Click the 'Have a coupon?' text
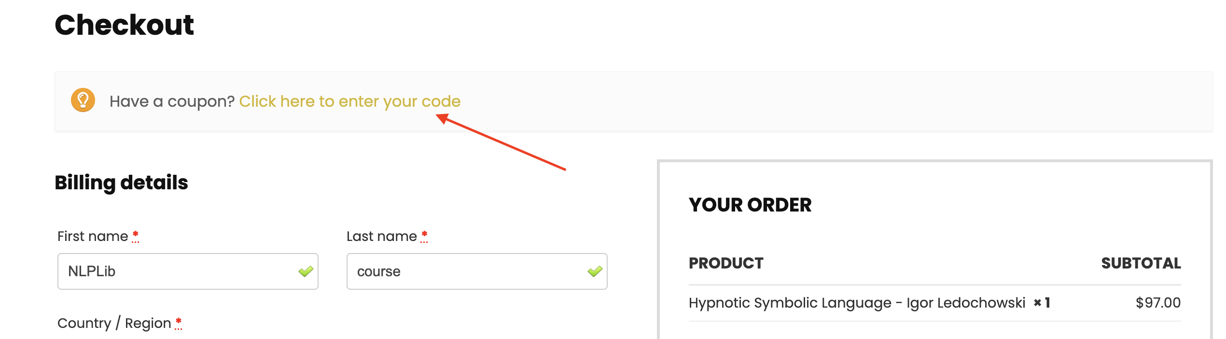The height and width of the screenshot is (339, 1226). click(172, 101)
